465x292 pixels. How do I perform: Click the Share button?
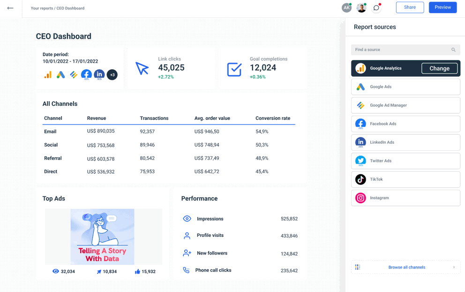pyautogui.click(x=410, y=7)
